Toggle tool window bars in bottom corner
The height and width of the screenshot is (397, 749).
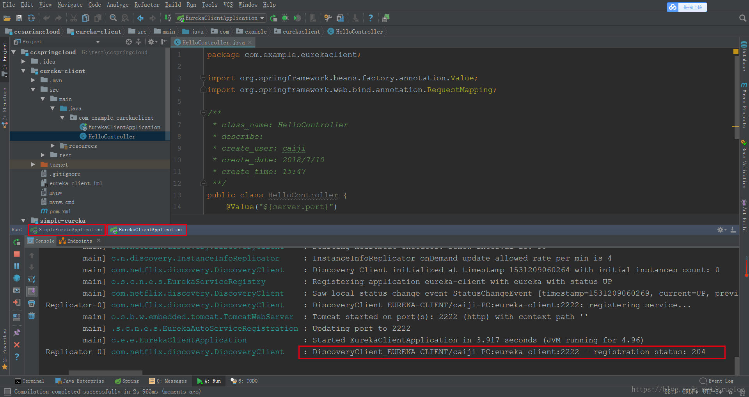(x=7, y=392)
